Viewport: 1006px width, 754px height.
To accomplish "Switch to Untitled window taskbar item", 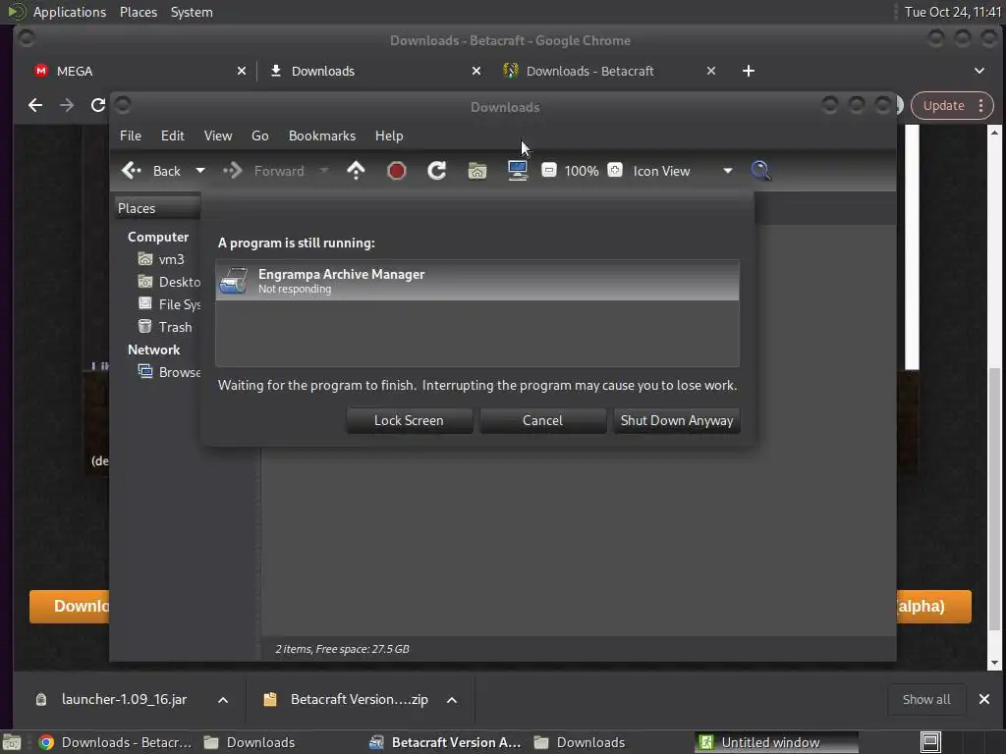I will [775, 742].
